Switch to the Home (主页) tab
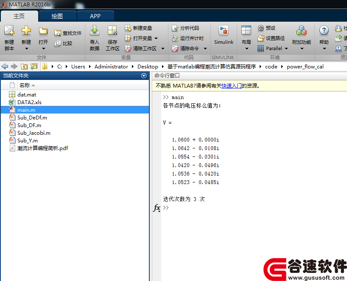Viewport: 347px width, 281px height. click(19, 16)
